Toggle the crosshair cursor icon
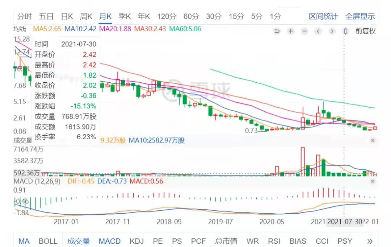 click(346, 31)
